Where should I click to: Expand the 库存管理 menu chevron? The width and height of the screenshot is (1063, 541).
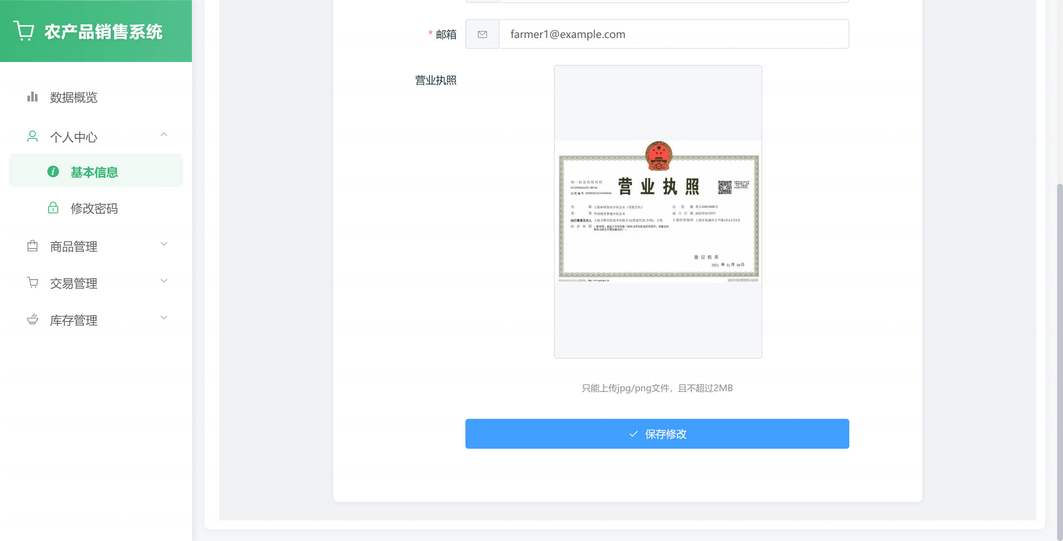164,317
